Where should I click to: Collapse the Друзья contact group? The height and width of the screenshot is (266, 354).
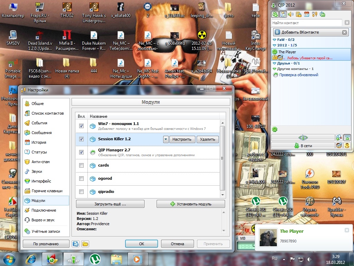point(274,63)
